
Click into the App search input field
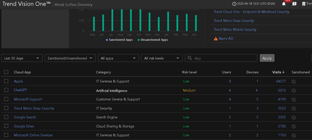tap(224, 58)
